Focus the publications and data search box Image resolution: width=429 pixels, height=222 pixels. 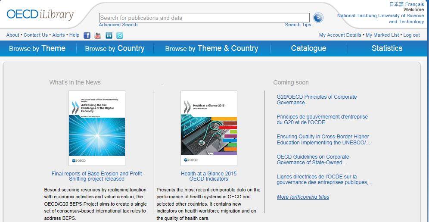coord(204,18)
